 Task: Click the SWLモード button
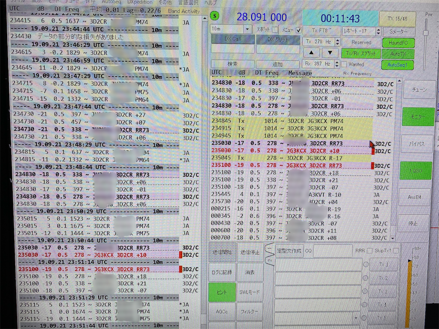(x=250, y=292)
